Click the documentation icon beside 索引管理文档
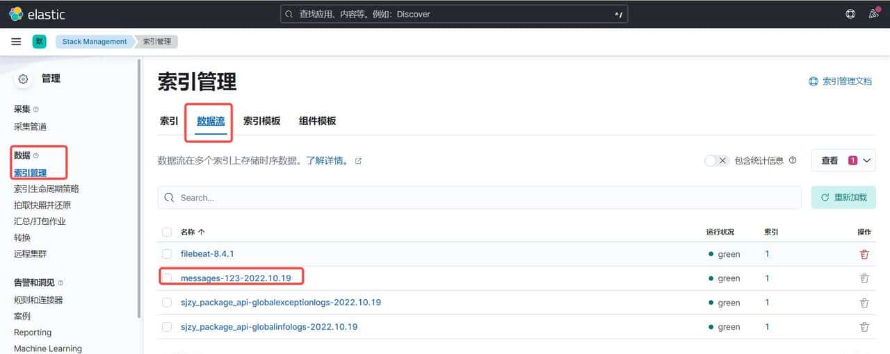This screenshot has height=354, width=890. (x=814, y=81)
